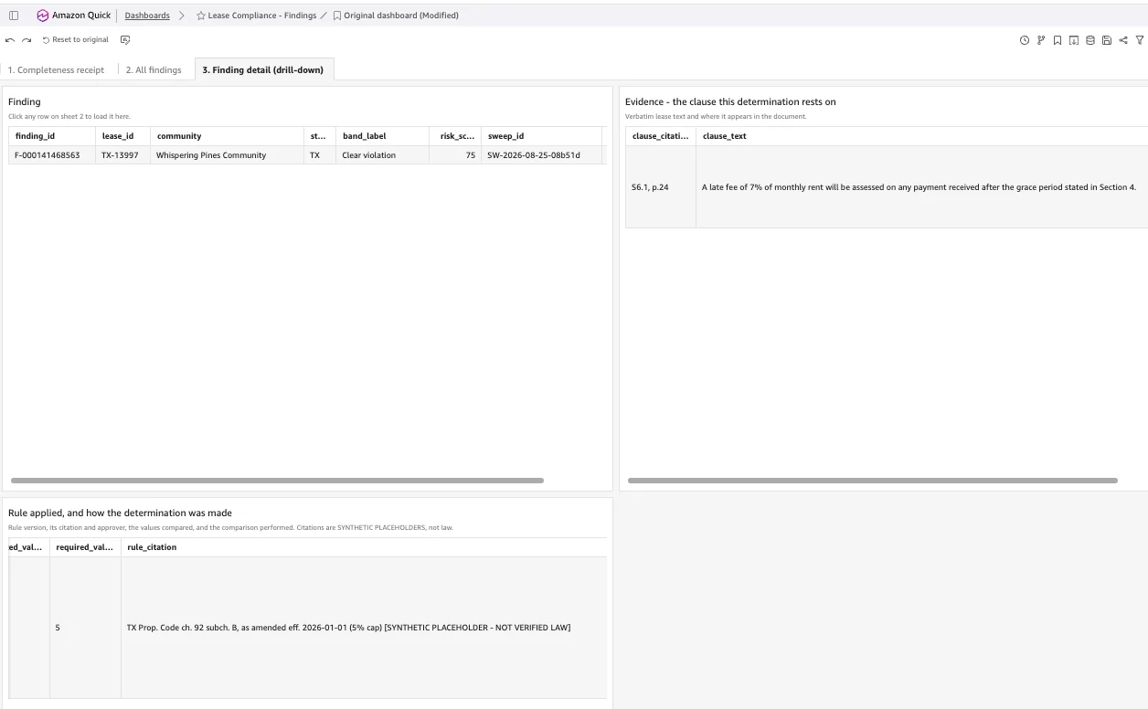Sort by the finding_id column header
This screenshot has width=1148, height=709.
[x=51, y=136]
